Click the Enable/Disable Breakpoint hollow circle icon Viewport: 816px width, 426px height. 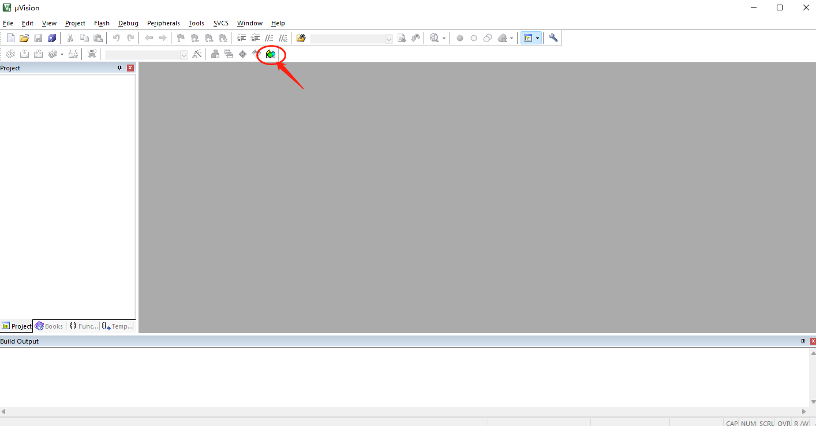point(474,38)
